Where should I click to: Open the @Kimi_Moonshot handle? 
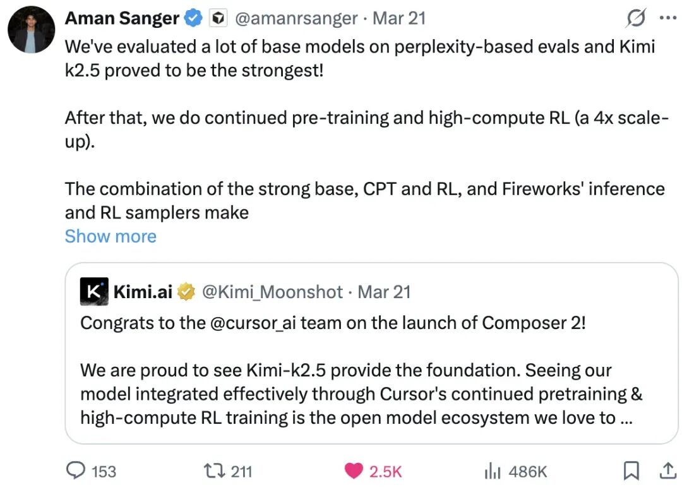pos(272,292)
